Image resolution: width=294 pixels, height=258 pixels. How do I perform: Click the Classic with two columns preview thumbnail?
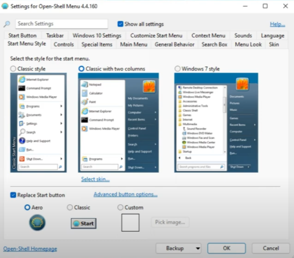click(x=118, y=123)
